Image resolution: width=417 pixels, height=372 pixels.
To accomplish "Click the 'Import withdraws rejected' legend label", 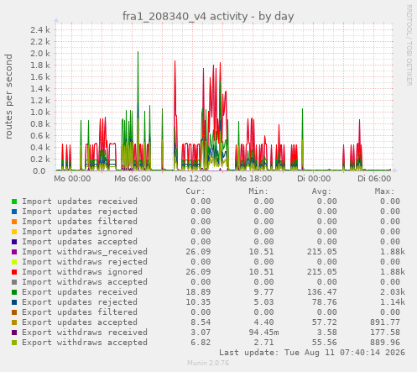I will tap(85, 262).
